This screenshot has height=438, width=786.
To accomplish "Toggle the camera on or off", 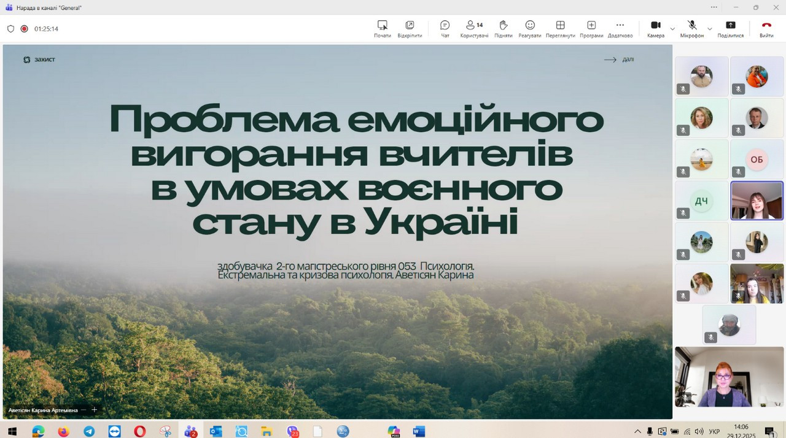I will [655, 28].
